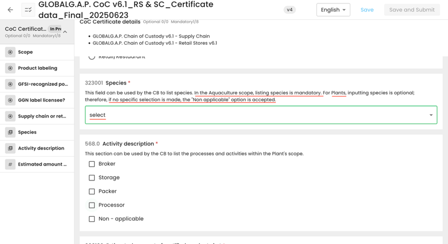Click the Species sidebar icon
This screenshot has width=448, height=244.
pos(10,132)
